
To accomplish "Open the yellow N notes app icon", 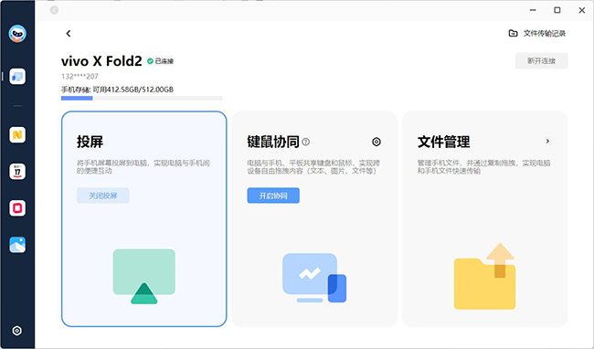I will click(x=17, y=134).
